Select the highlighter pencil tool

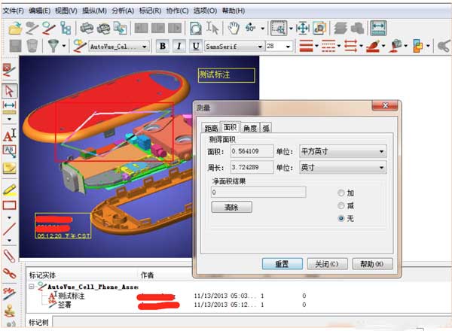[9, 190]
